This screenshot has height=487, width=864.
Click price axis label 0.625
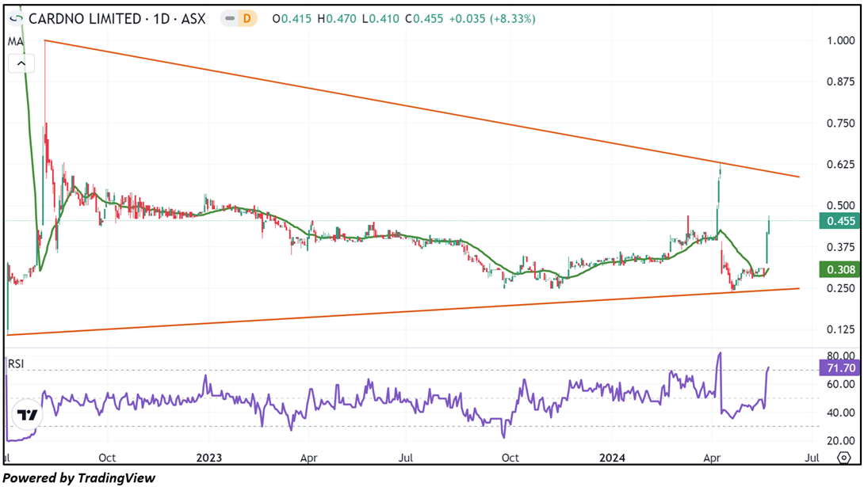click(x=841, y=164)
